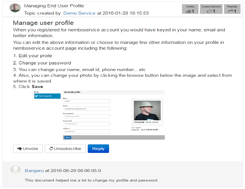Click the blue Reply button

click(x=98, y=148)
